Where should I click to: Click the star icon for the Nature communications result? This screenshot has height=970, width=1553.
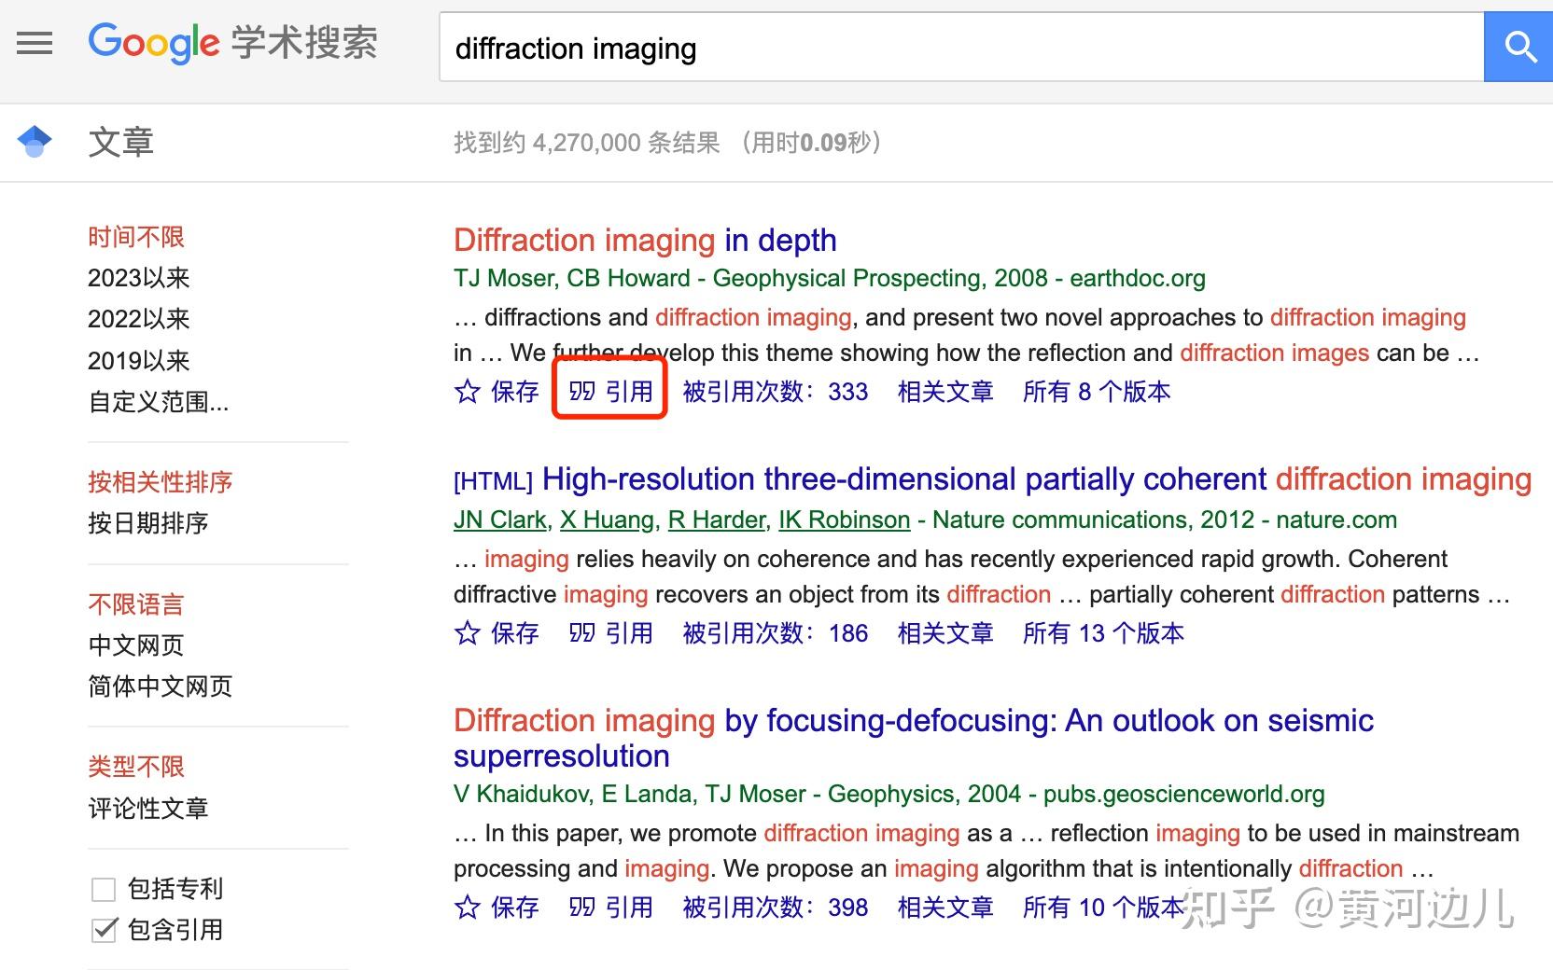pos(468,633)
